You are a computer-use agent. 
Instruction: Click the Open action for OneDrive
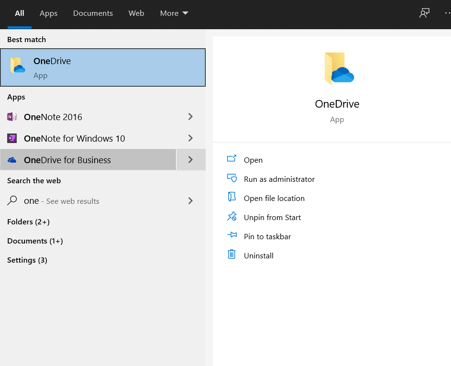point(253,160)
